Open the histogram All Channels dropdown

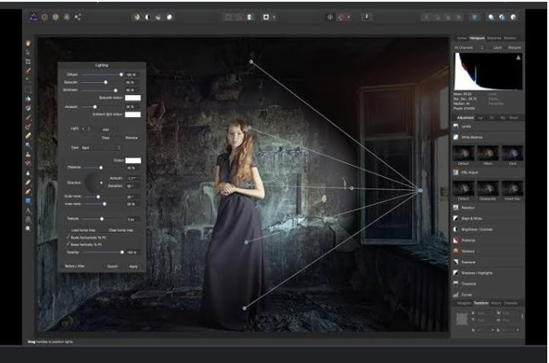click(x=472, y=48)
